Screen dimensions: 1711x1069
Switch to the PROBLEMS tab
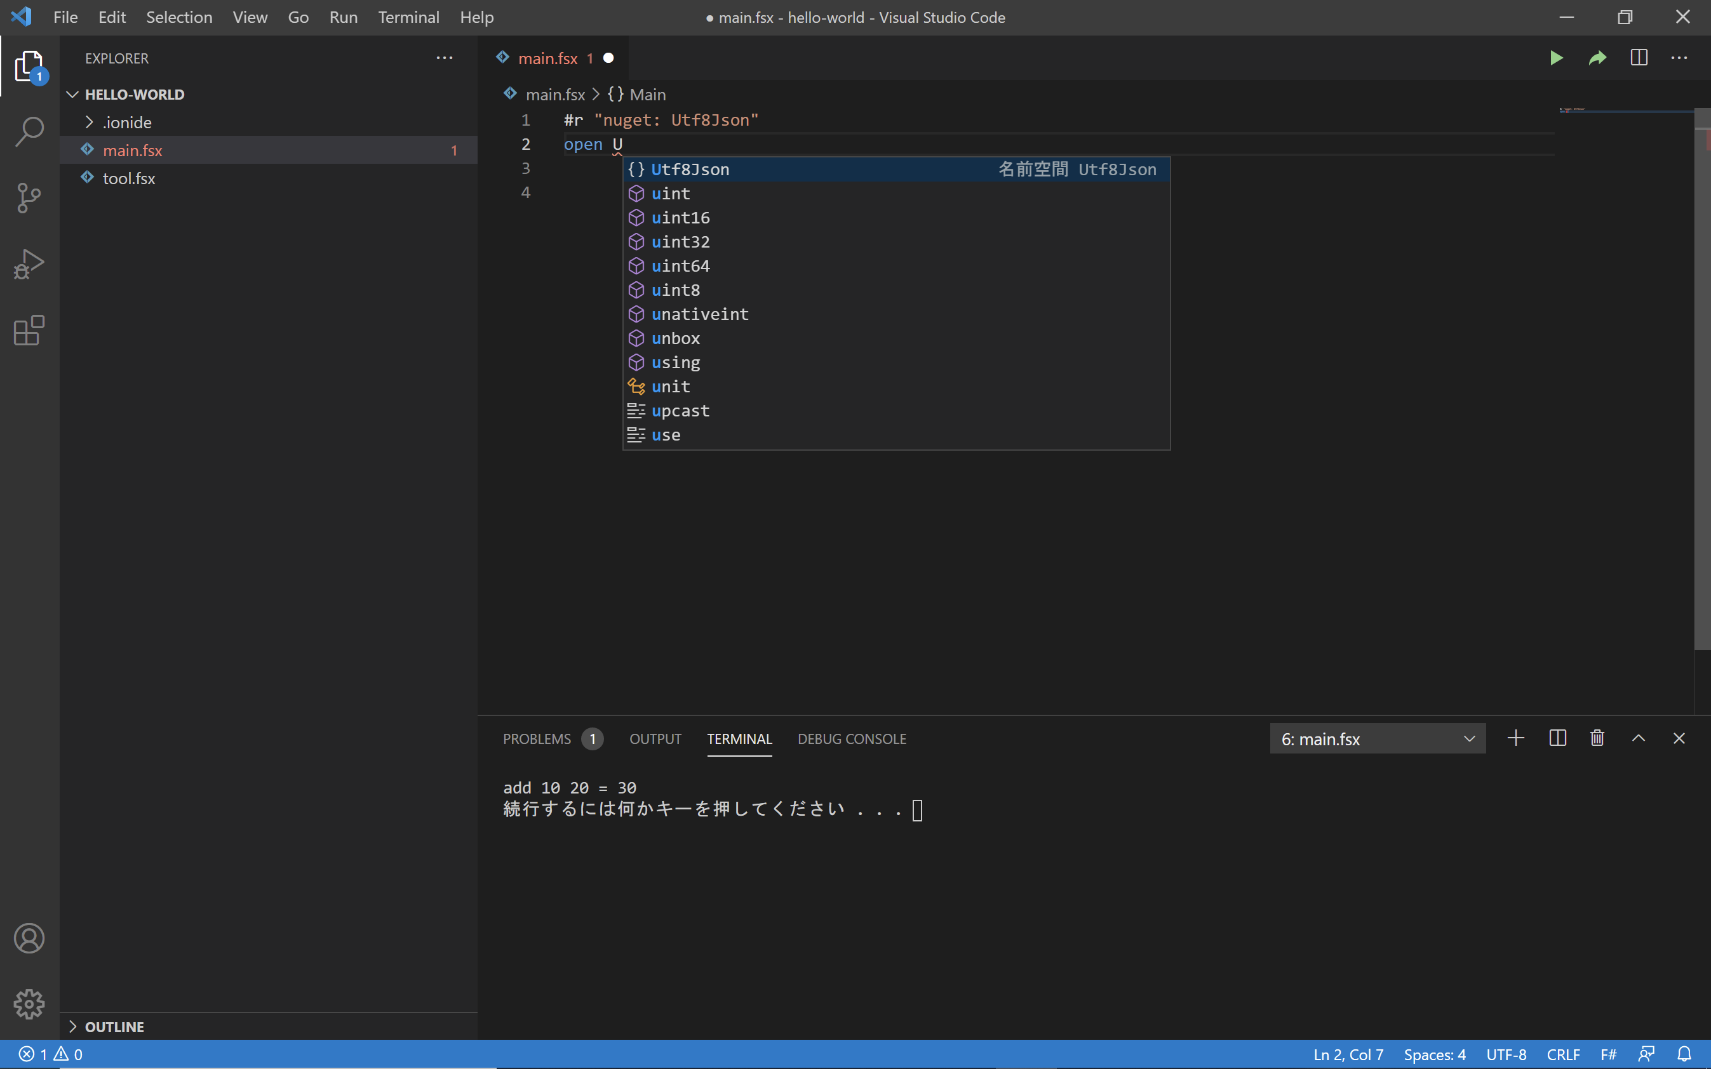[x=537, y=739]
